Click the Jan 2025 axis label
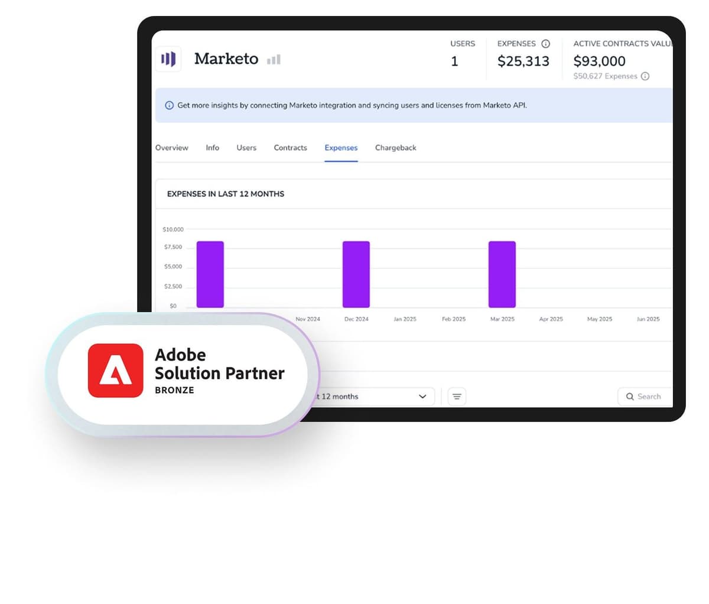This screenshot has height=604, width=709. (x=405, y=319)
